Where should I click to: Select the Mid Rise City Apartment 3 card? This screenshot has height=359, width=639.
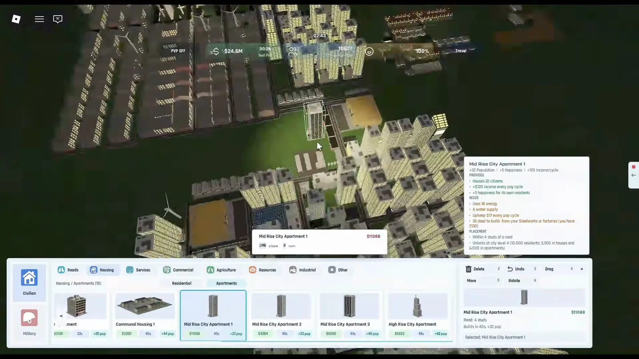[x=350, y=316]
